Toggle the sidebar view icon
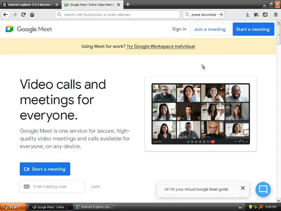Screen dimensions: 281x211 pyautogui.click(x=265, y=15)
